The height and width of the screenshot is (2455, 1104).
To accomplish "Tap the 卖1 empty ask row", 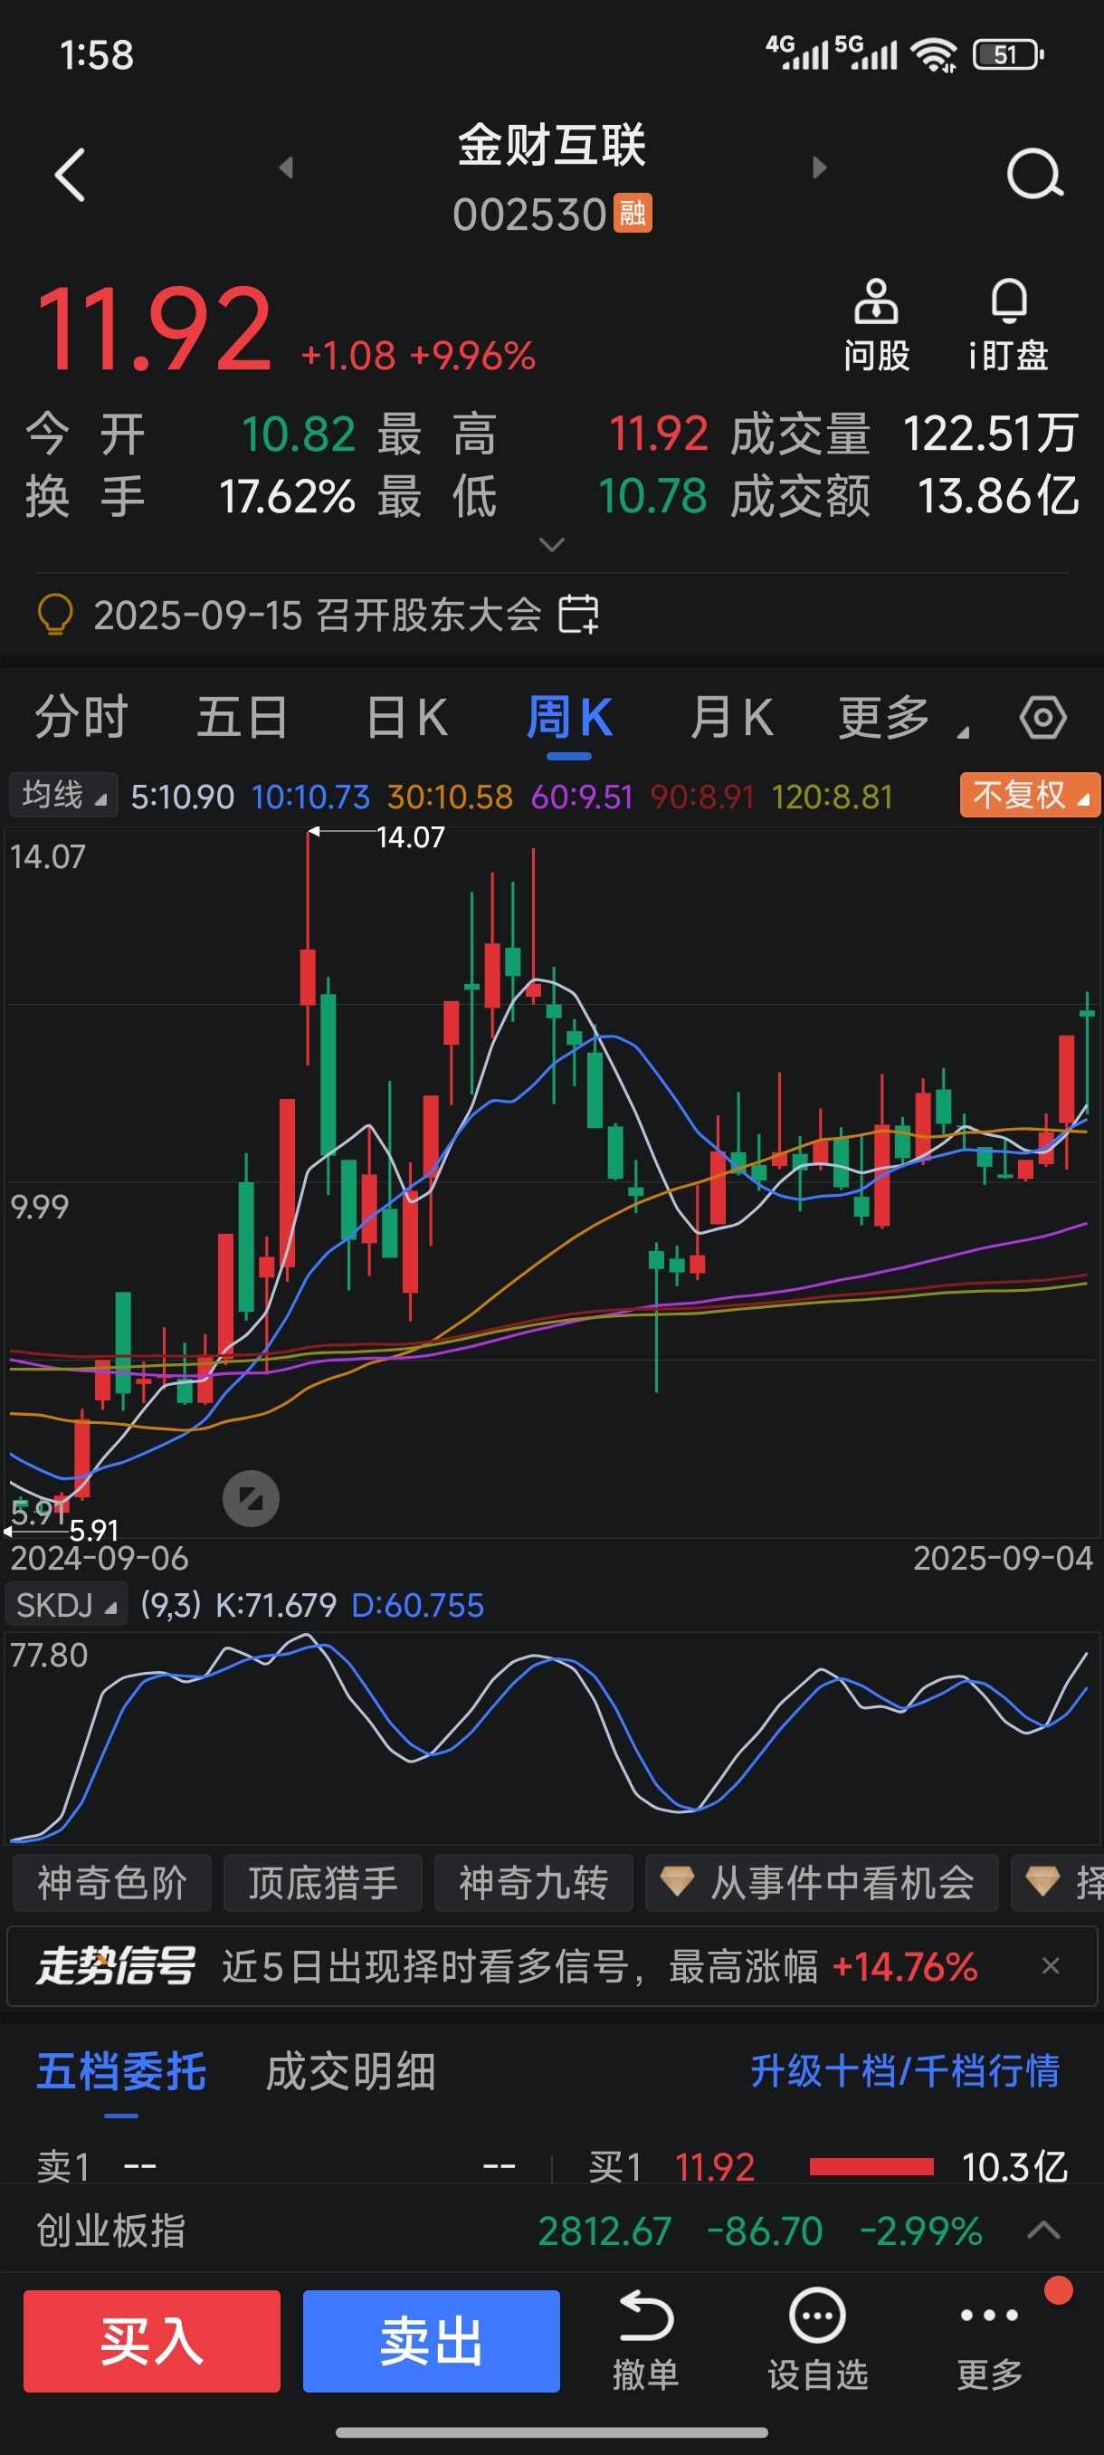I will click(275, 2166).
